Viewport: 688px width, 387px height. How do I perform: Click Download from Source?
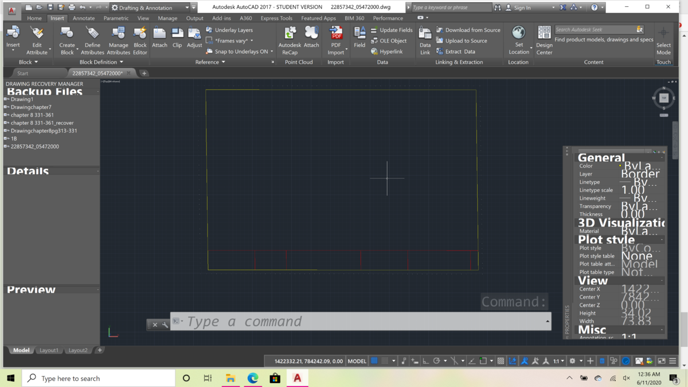(x=467, y=30)
